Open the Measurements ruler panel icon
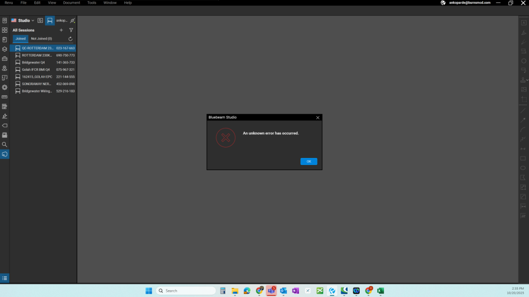 [x=5, y=97]
